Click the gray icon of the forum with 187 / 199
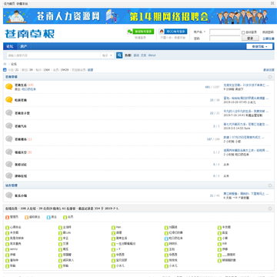Image resolution: width=277 pixels, height=277 pixels. coord(9,139)
